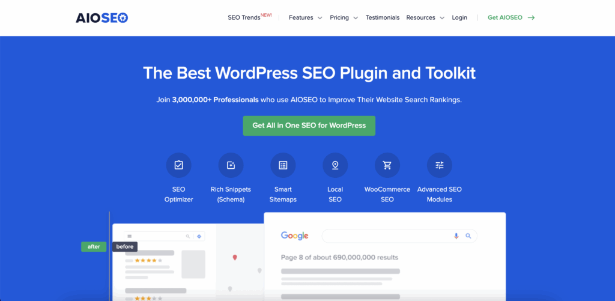Click the Google search input field
The image size is (615, 301).
pyautogui.click(x=399, y=236)
